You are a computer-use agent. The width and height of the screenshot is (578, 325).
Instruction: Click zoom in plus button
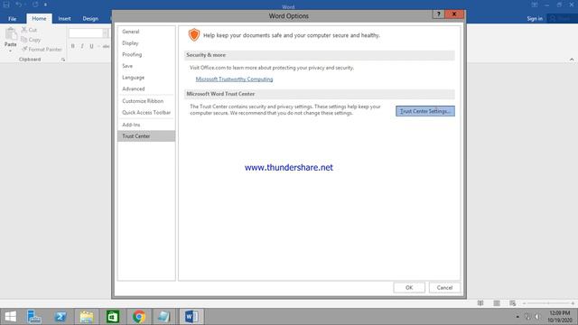tap(573, 303)
